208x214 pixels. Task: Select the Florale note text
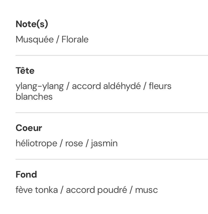(75, 40)
